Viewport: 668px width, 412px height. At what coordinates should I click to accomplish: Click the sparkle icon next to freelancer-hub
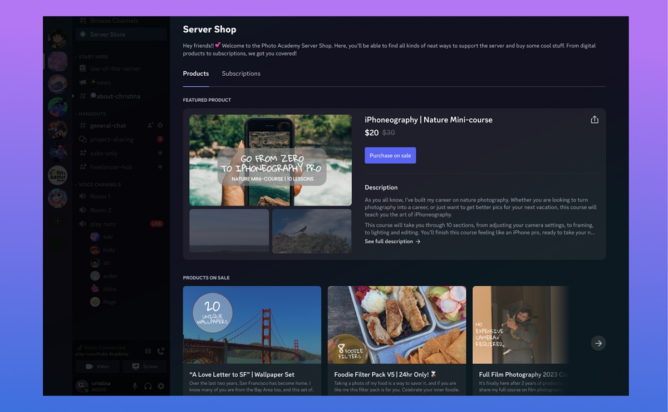[x=160, y=167]
